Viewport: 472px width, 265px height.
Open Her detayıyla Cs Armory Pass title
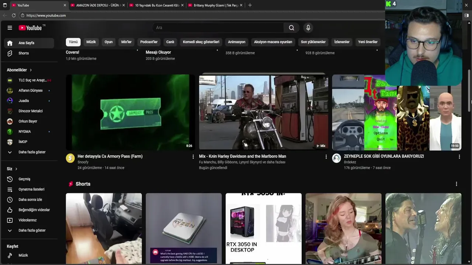[110, 156]
